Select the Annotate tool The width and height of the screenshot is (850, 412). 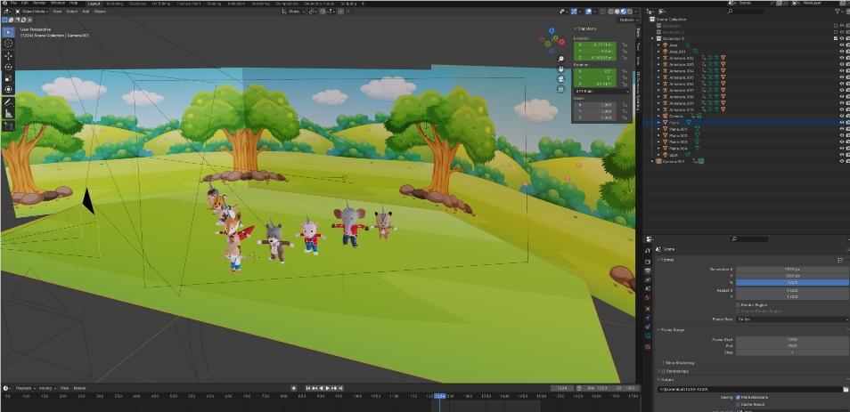point(9,101)
